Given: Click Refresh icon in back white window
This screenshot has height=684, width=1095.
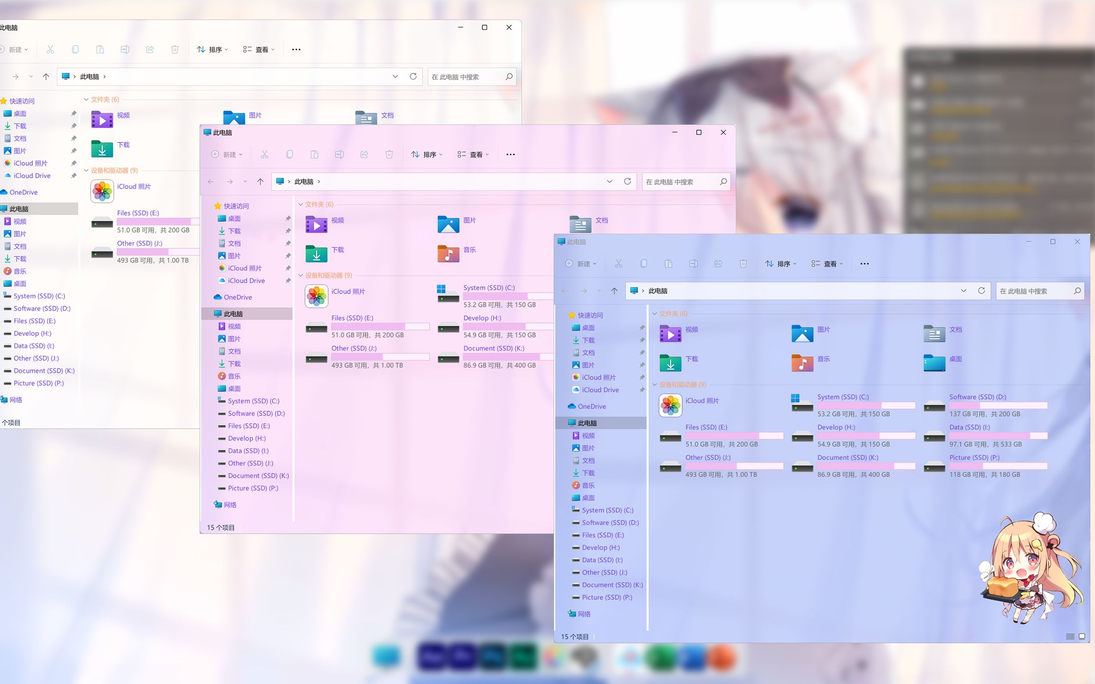Looking at the screenshot, I should [x=413, y=76].
